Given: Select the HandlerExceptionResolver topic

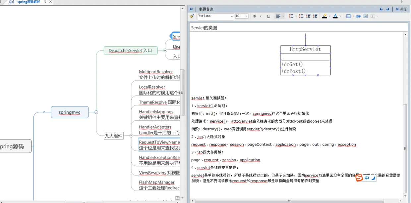Looking at the screenshot, I should pyautogui.click(x=160, y=160).
